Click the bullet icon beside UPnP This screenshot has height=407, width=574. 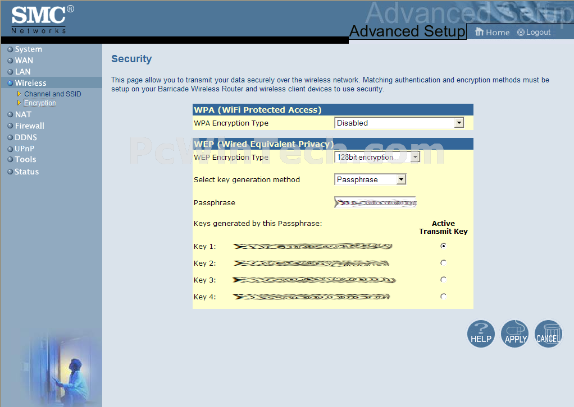point(10,149)
